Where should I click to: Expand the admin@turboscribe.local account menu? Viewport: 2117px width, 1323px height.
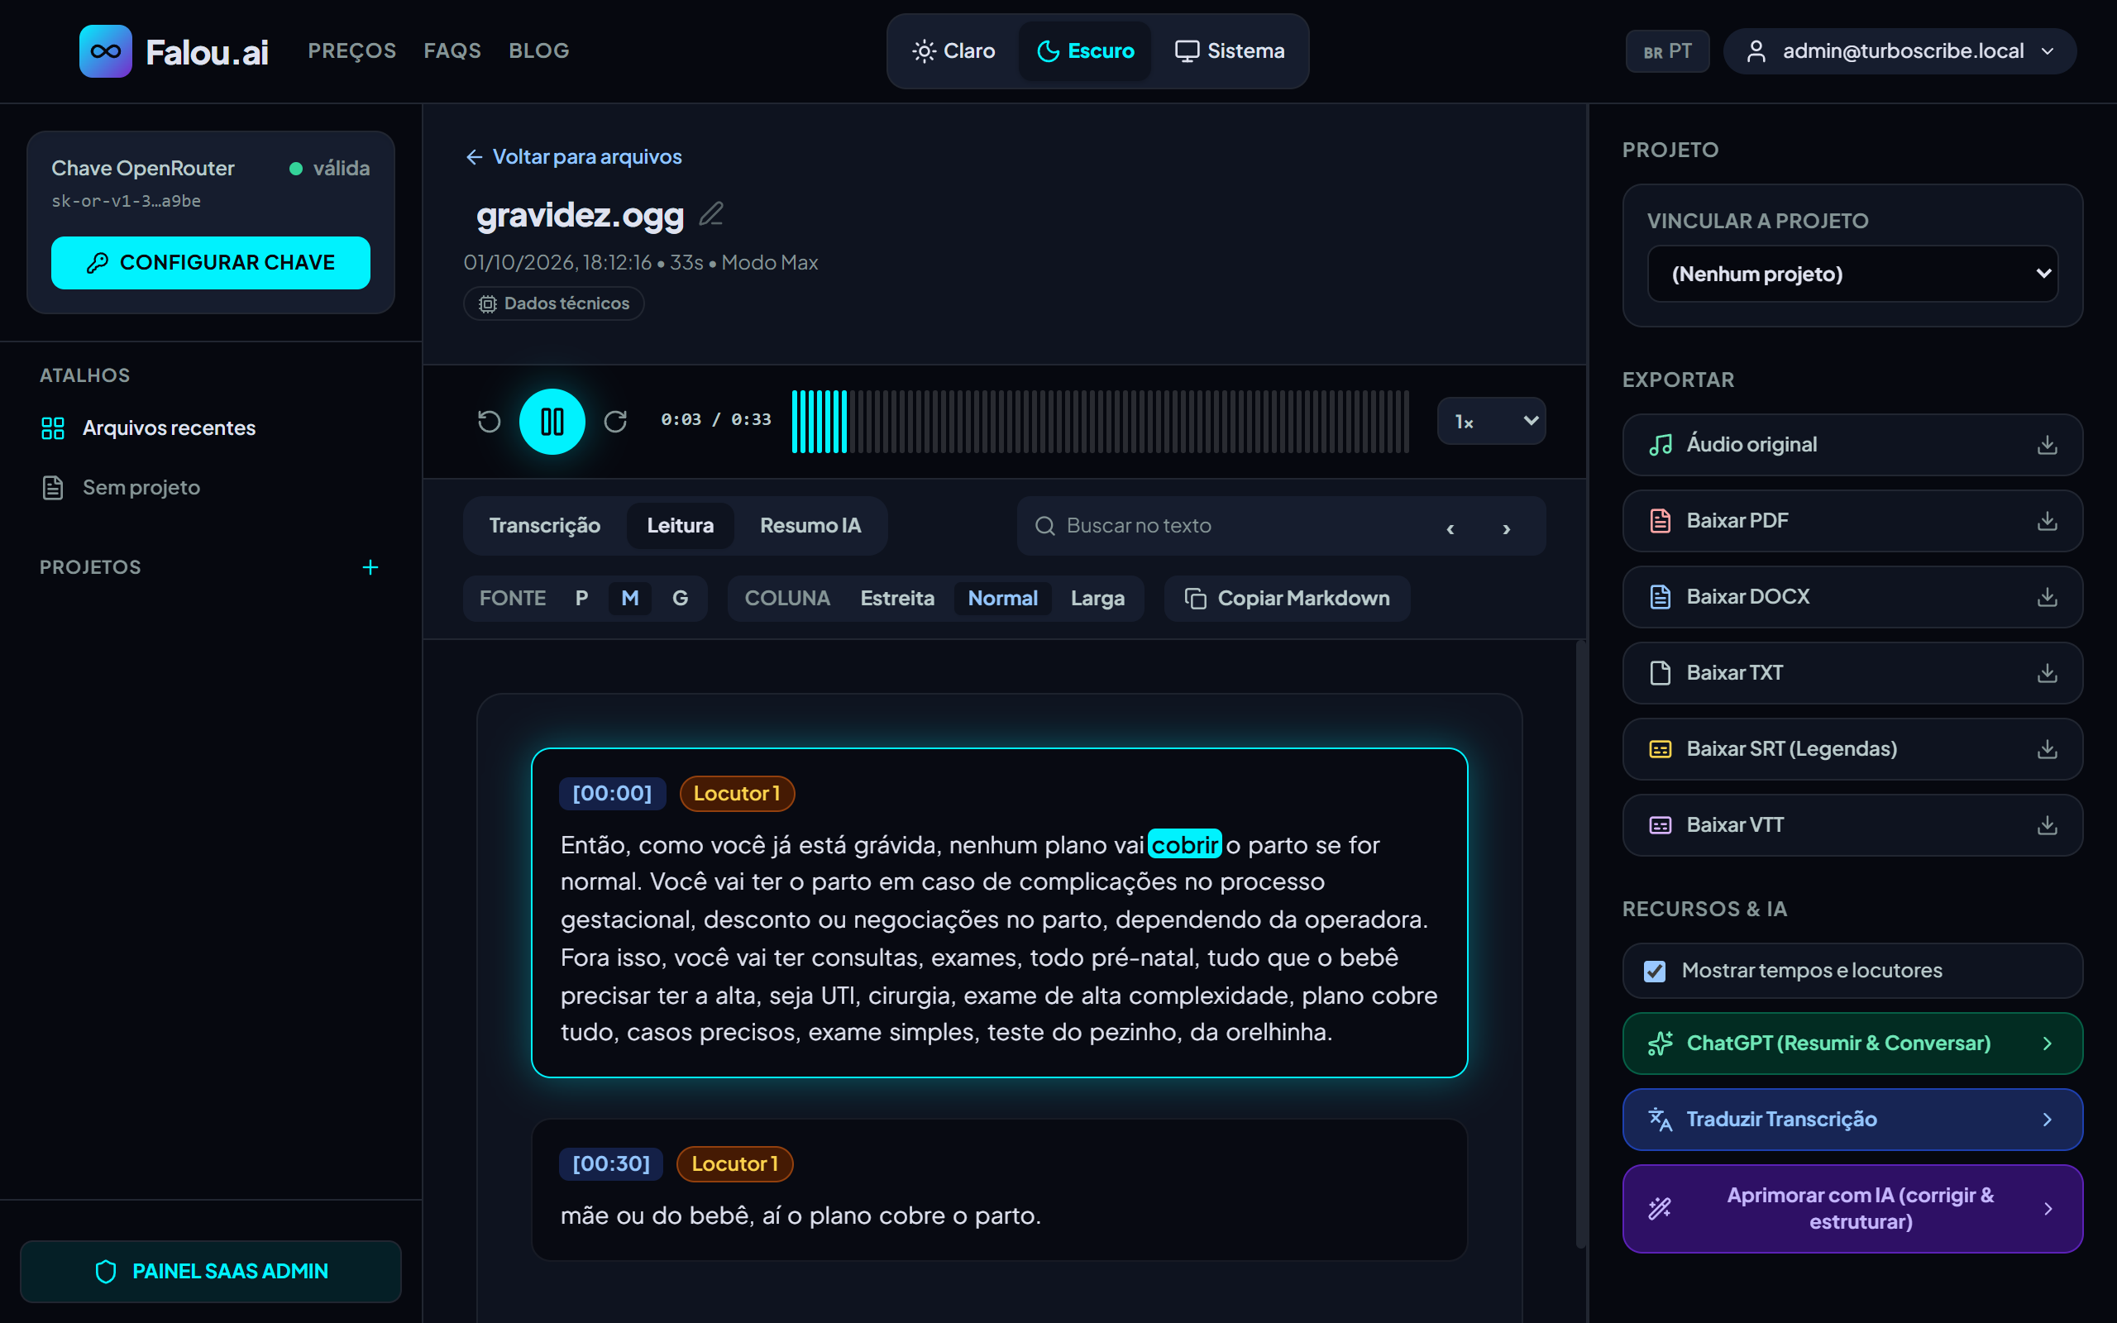1900,50
